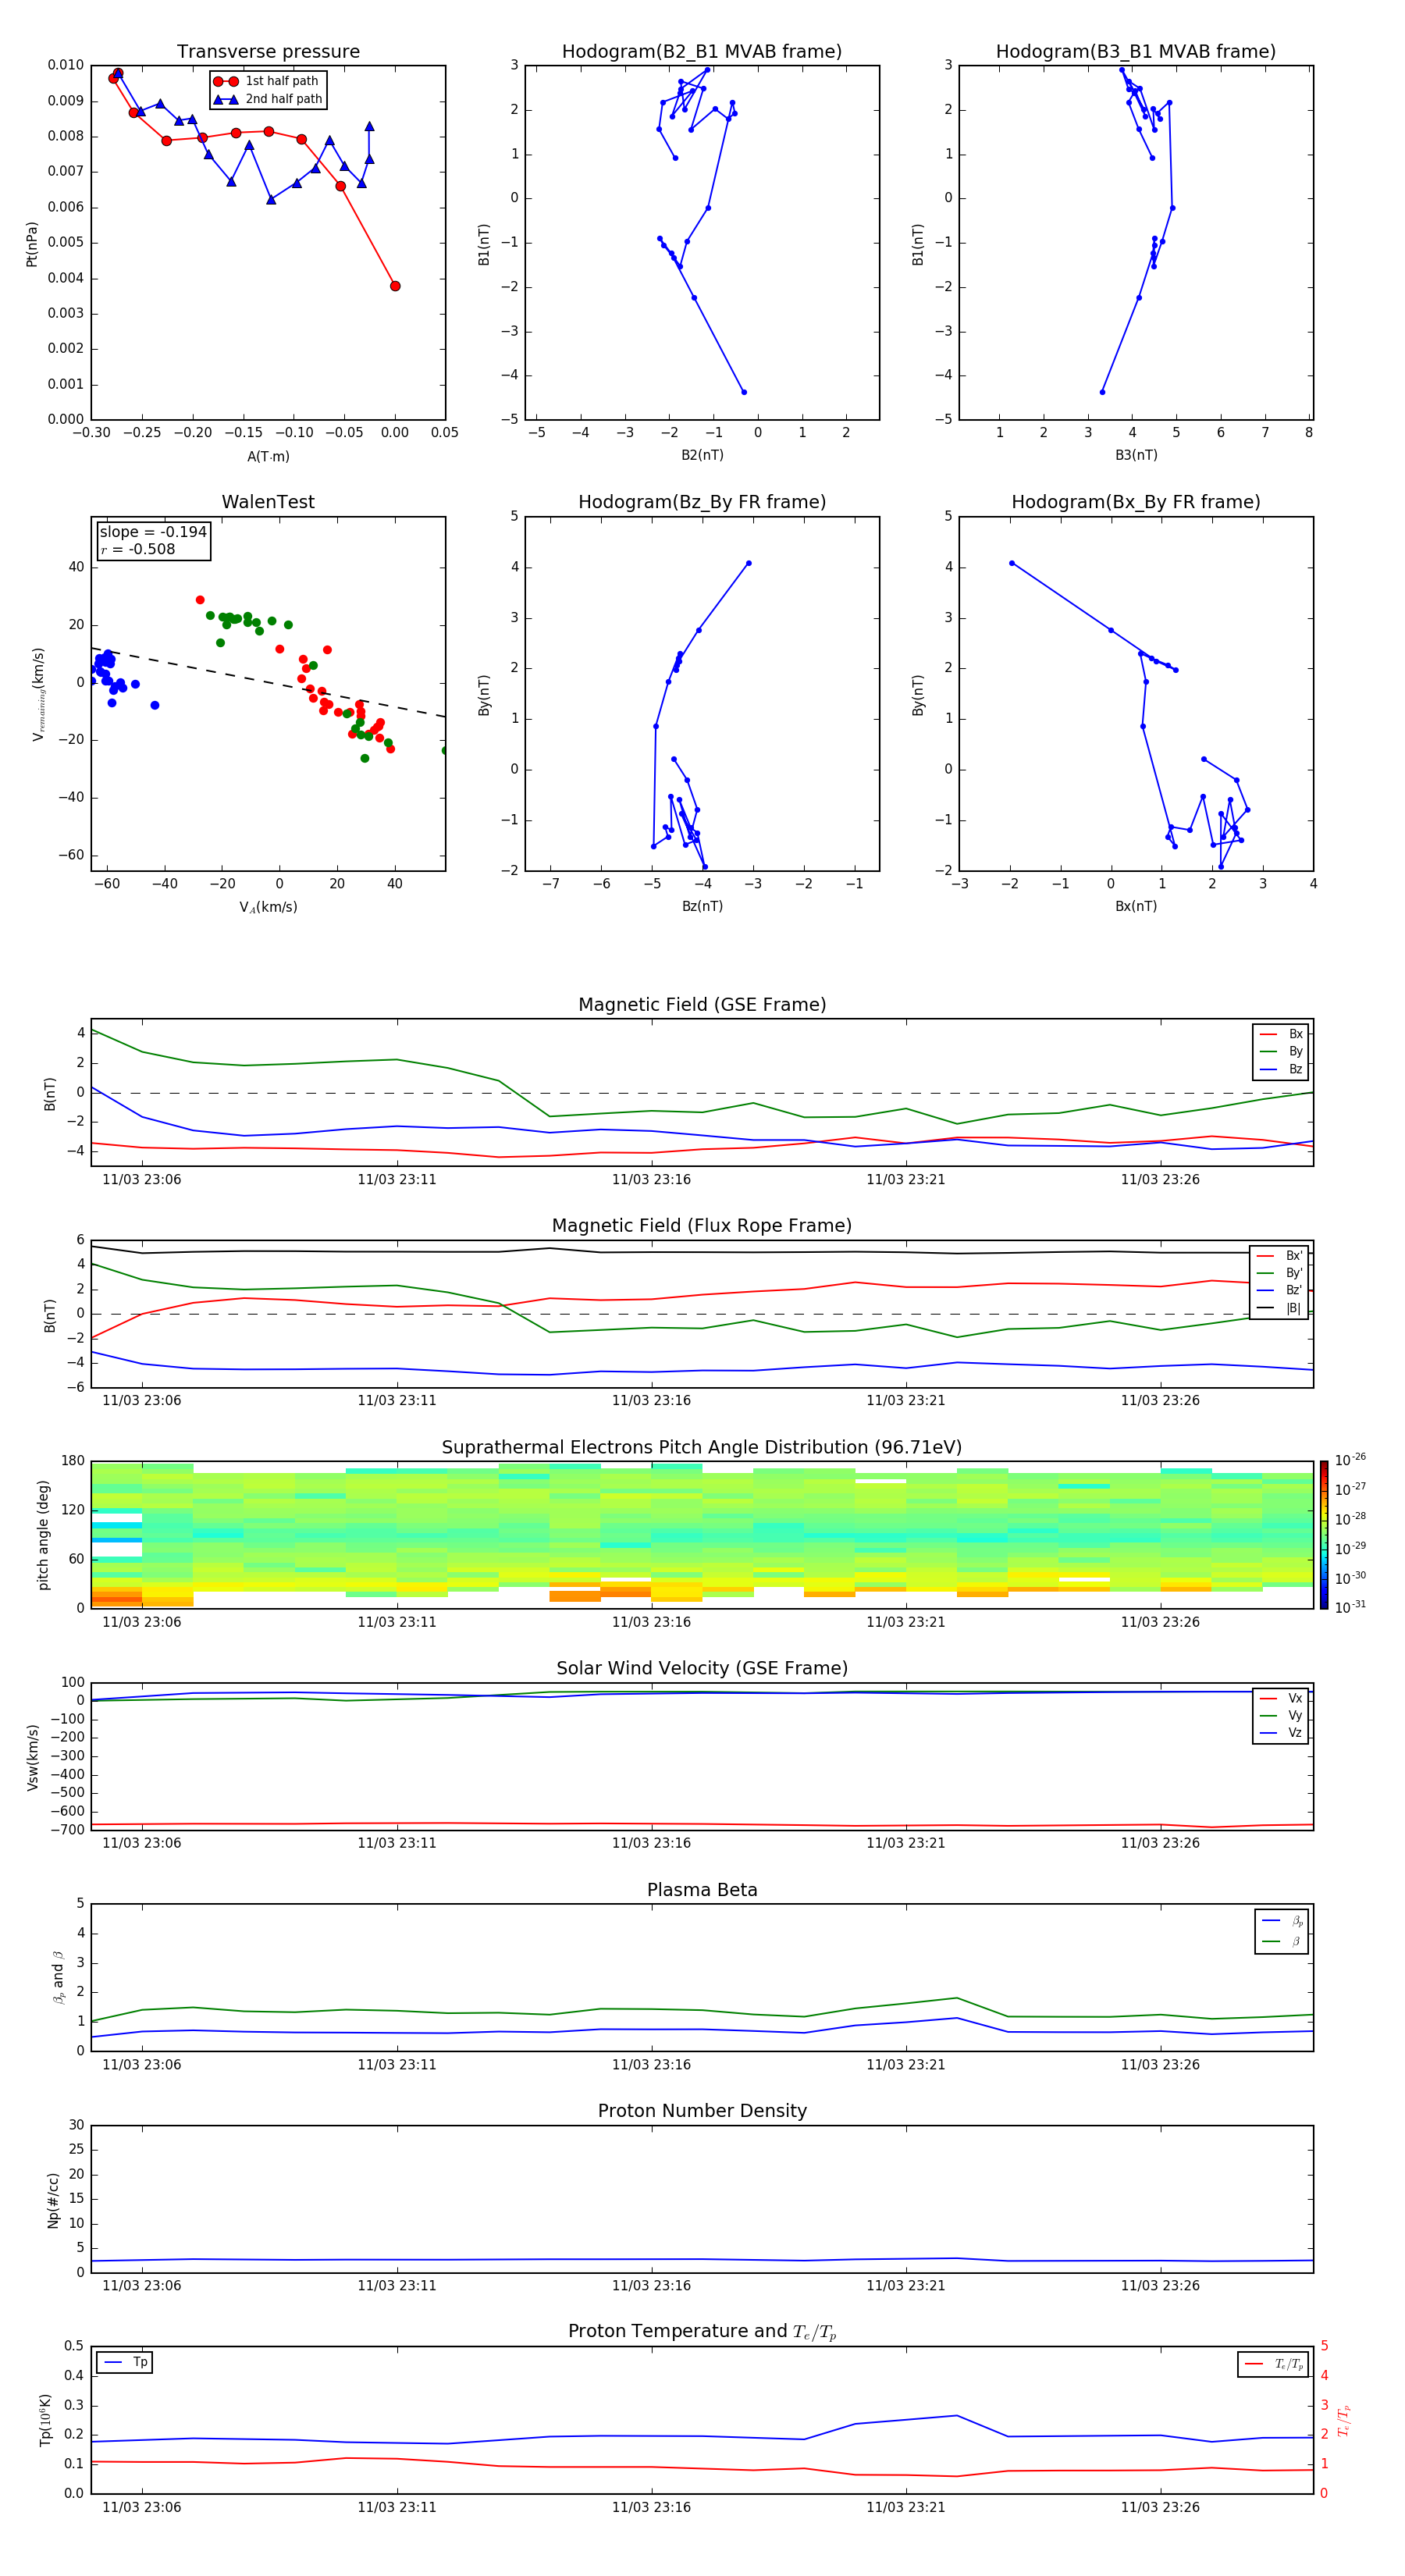Click the 'Hodogram(B2_B1 MVAB frame)' title

(x=702, y=52)
